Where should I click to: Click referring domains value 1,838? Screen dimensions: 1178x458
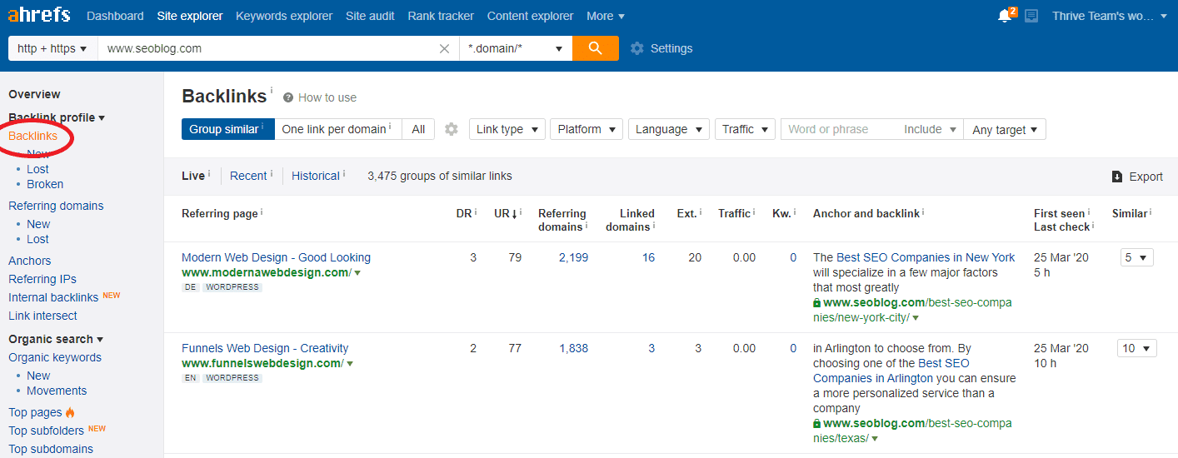coord(573,348)
